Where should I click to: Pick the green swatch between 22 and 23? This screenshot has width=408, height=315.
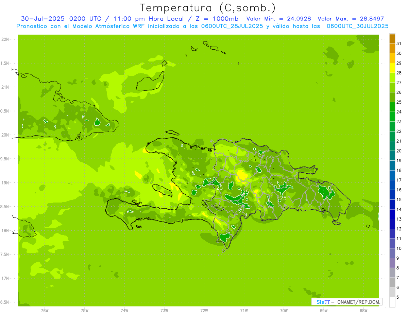[x=392, y=127]
